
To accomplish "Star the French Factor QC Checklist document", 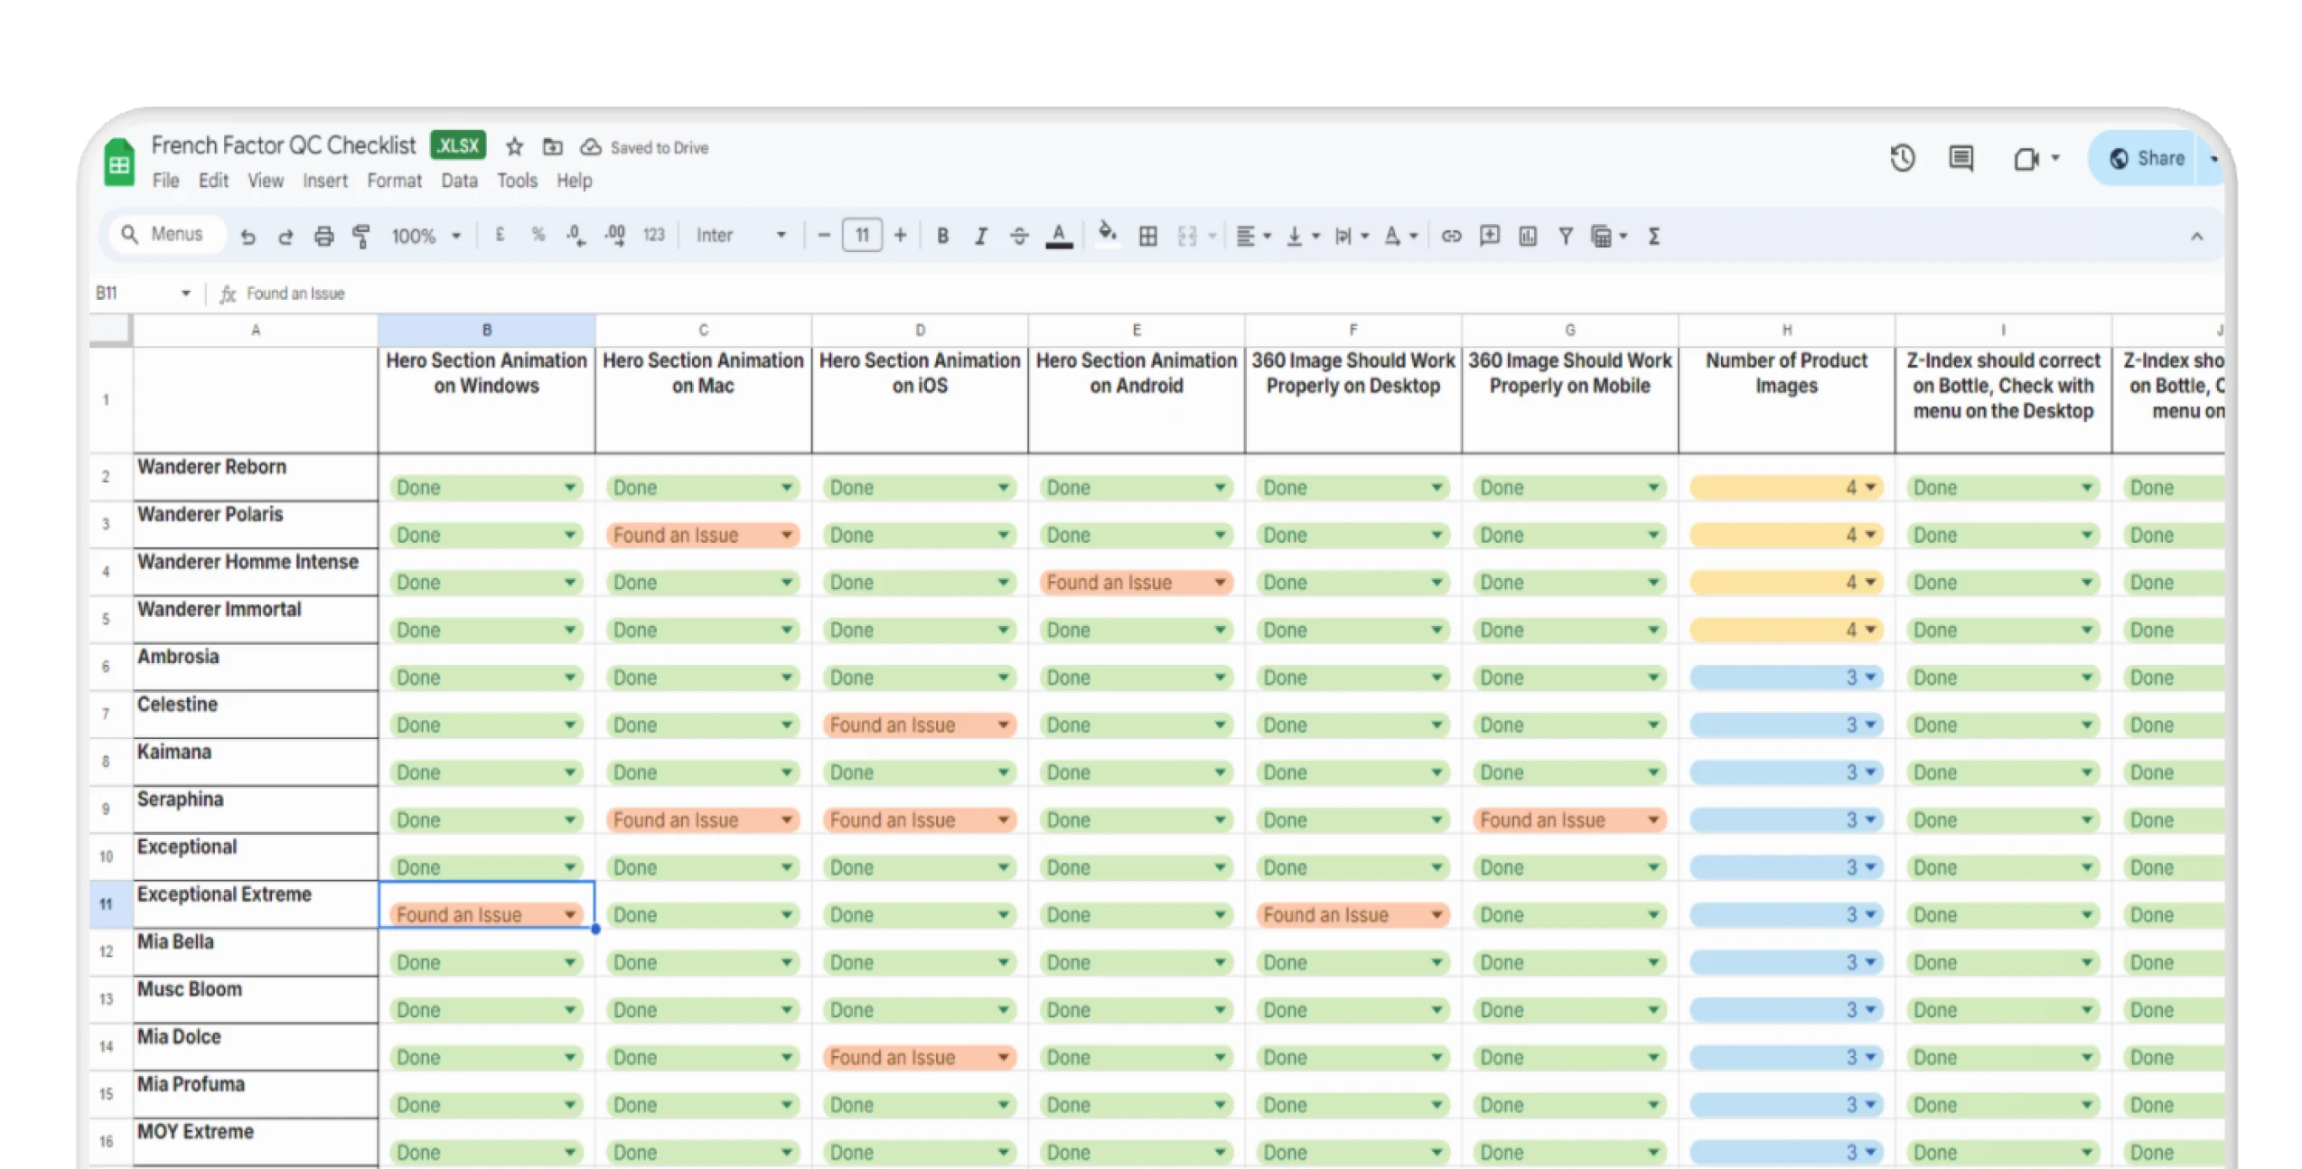I will pos(514,147).
